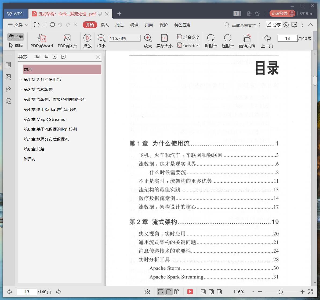Click the zoom slider handle
The image size is (320, 300).
tap(281, 292)
